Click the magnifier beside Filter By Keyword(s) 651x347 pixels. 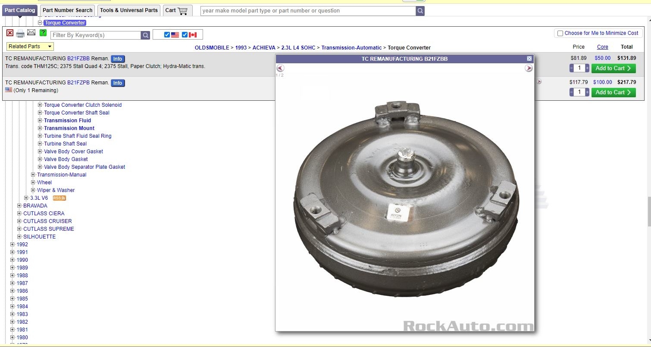(x=146, y=35)
